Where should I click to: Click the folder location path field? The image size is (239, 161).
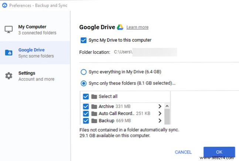146,52
